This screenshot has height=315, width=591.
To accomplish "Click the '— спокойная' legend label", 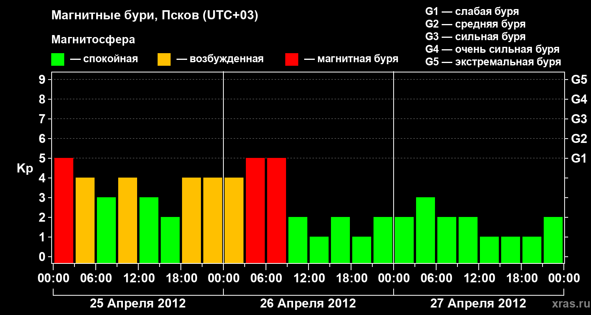I will click(x=104, y=59).
